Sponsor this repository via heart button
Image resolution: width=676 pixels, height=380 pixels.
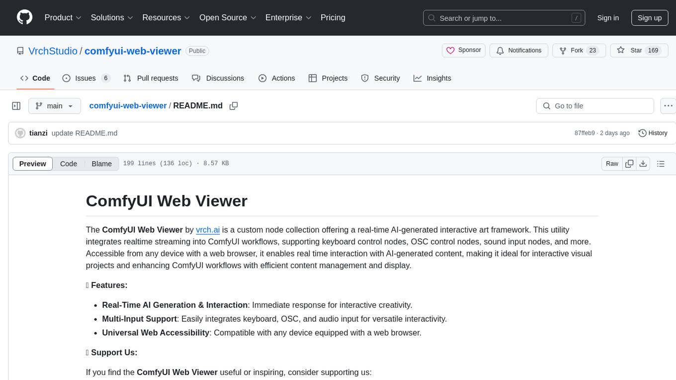click(464, 50)
